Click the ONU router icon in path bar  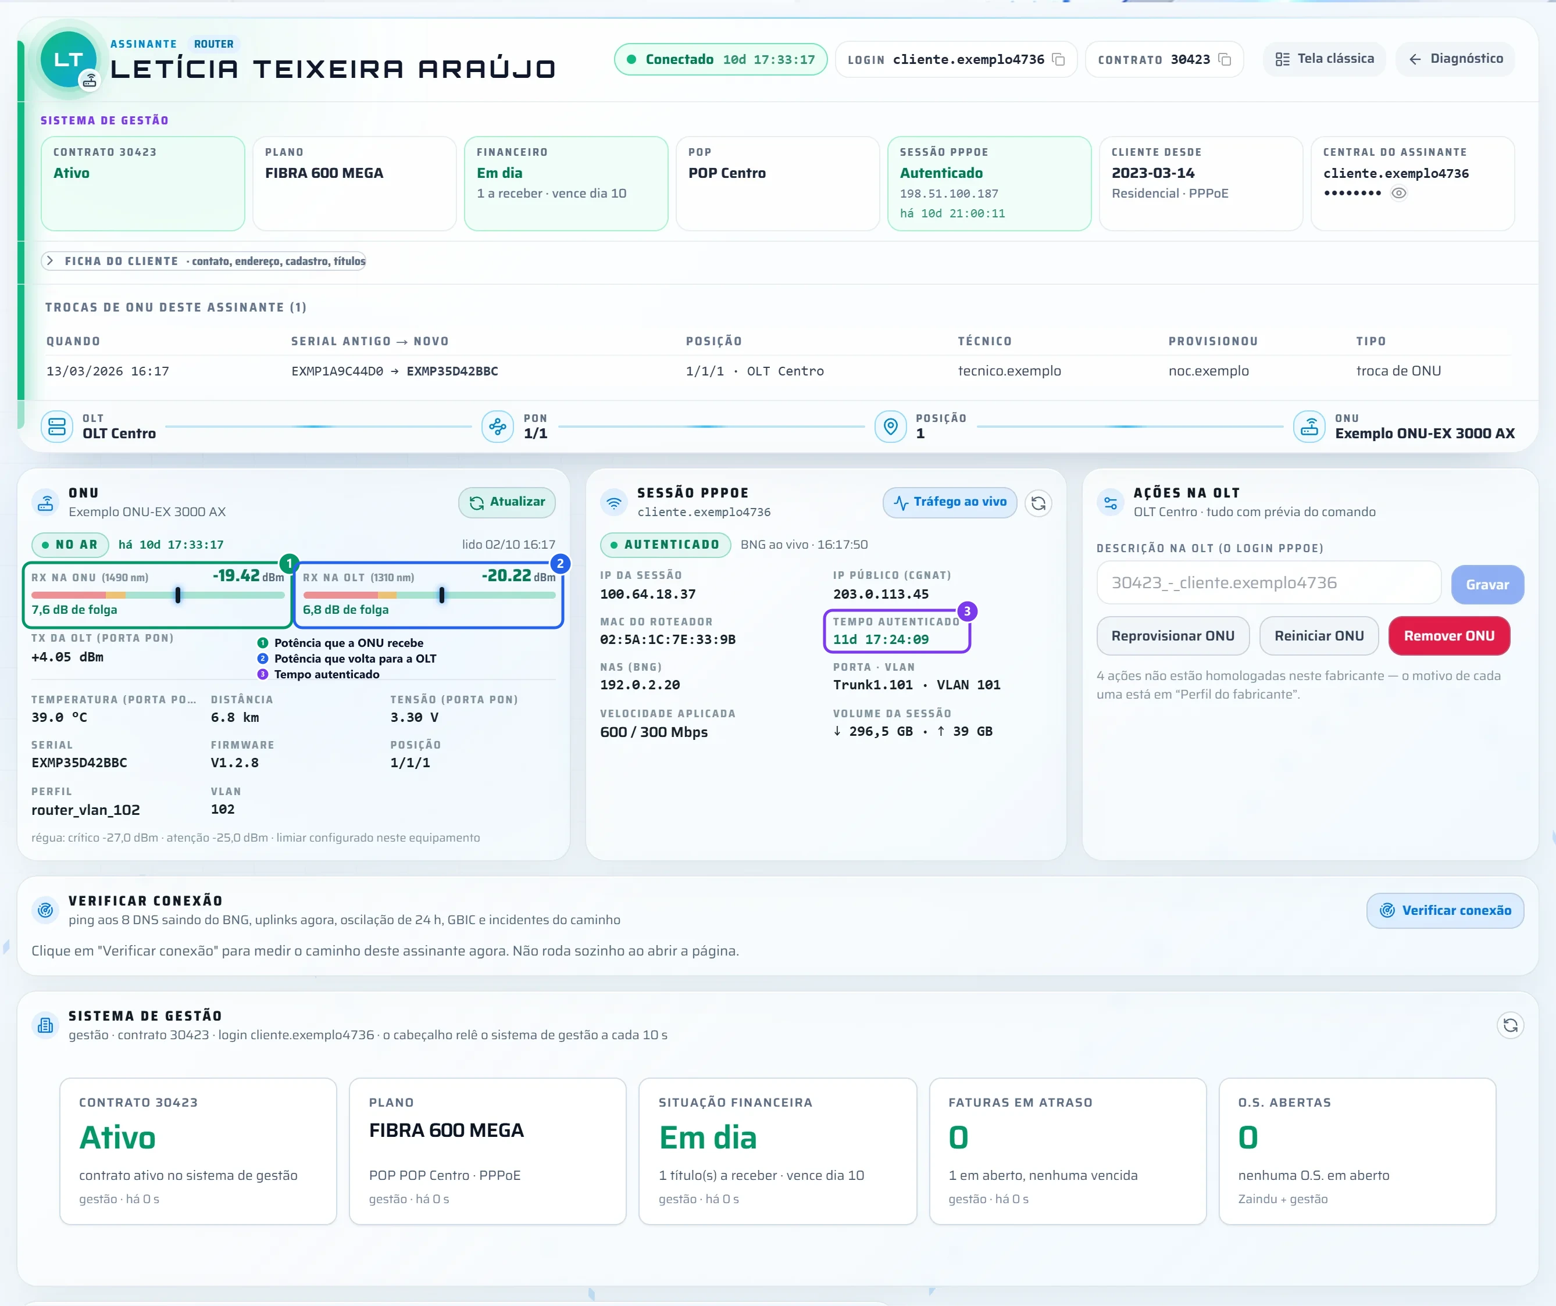(1309, 427)
